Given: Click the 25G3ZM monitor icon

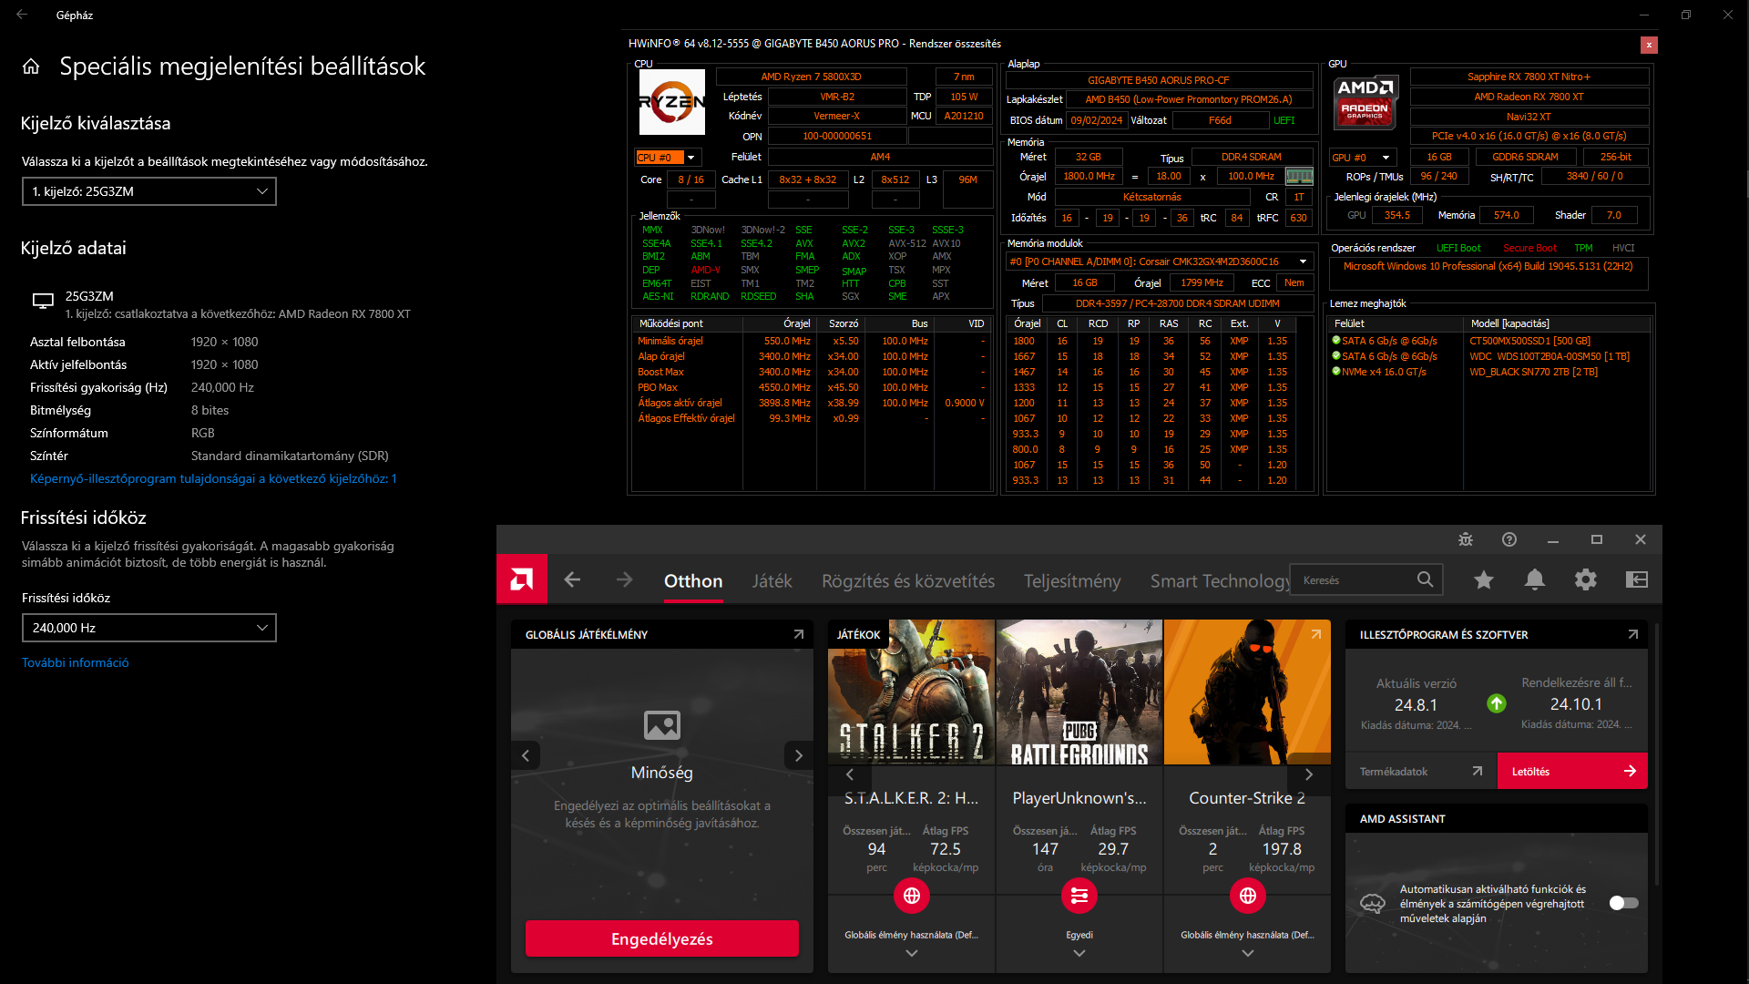Looking at the screenshot, I should click(x=43, y=302).
